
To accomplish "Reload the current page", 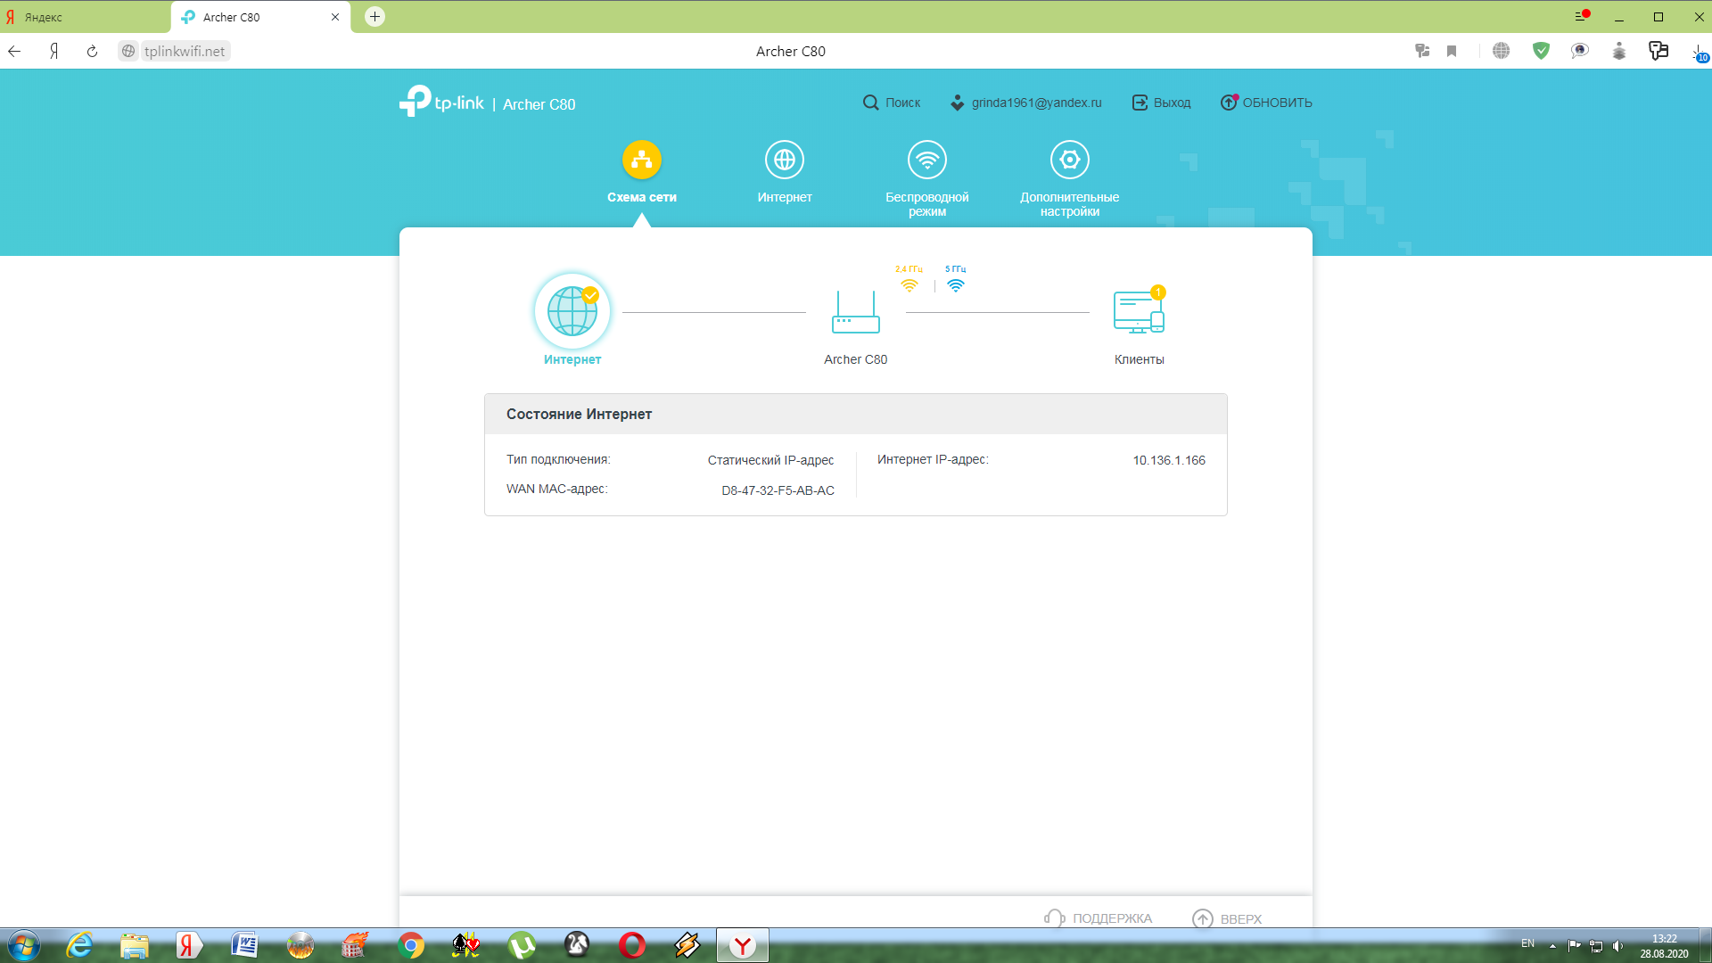I will [92, 51].
